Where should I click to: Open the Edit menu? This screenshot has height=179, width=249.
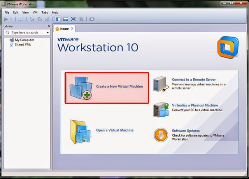coord(16,12)
